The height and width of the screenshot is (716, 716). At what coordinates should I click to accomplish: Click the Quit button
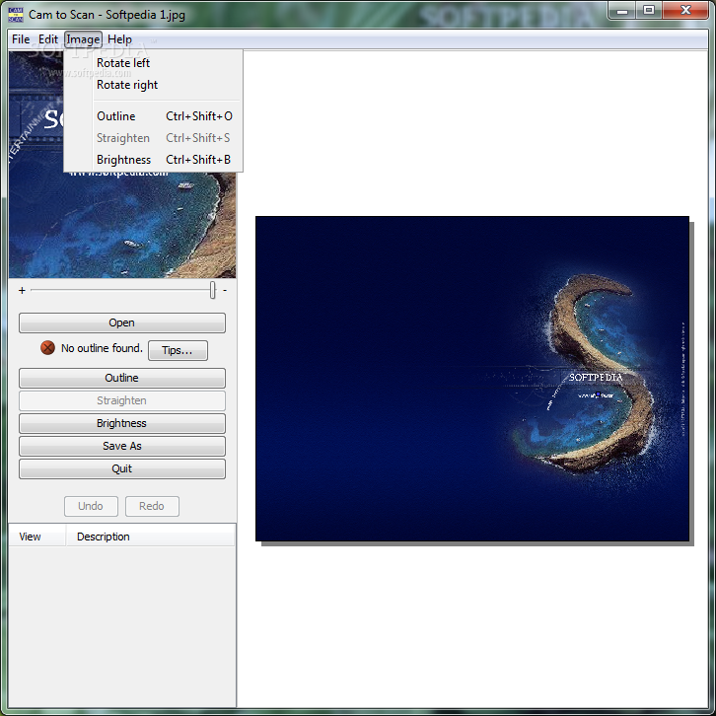click(x=122, y=469)
